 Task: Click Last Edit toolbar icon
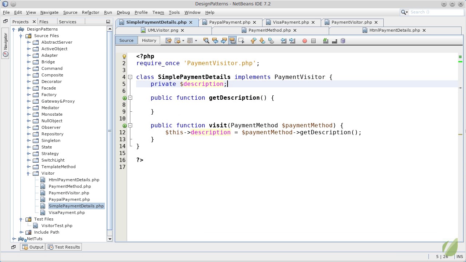tap(168, 41)
